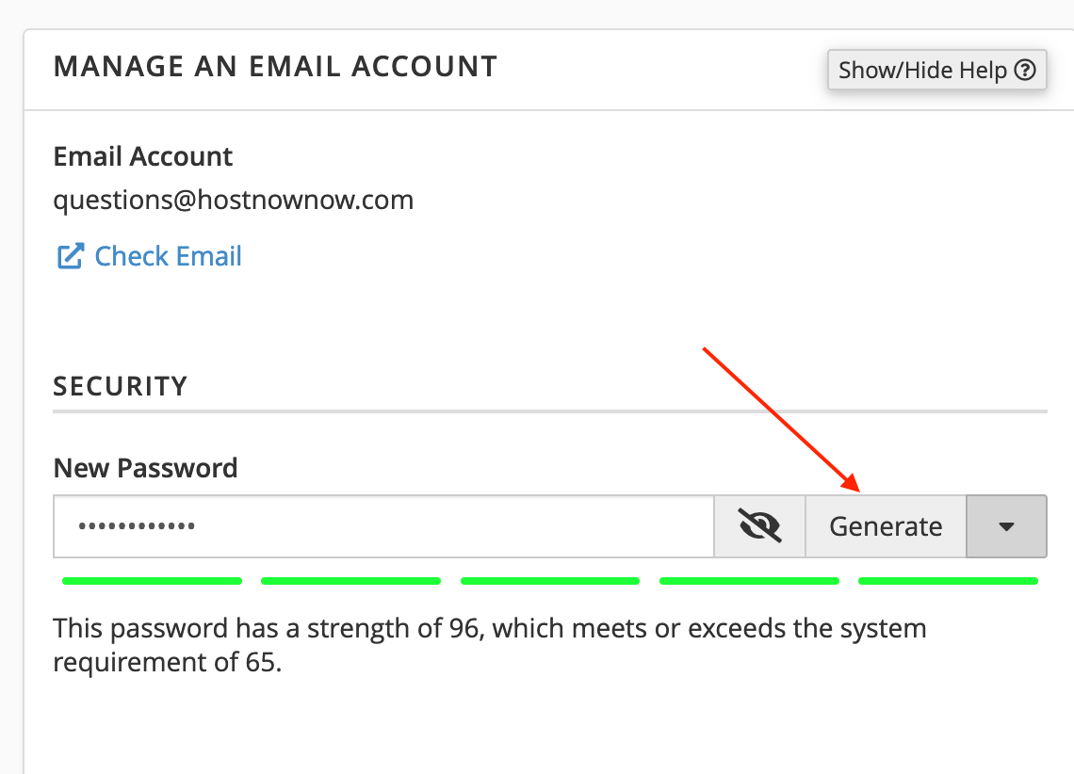
Task: Open the Check Email link
Action: 168,256
